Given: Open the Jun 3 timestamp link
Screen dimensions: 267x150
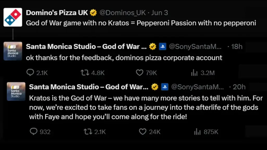Looking at the screenshot, I should (160, 13).
